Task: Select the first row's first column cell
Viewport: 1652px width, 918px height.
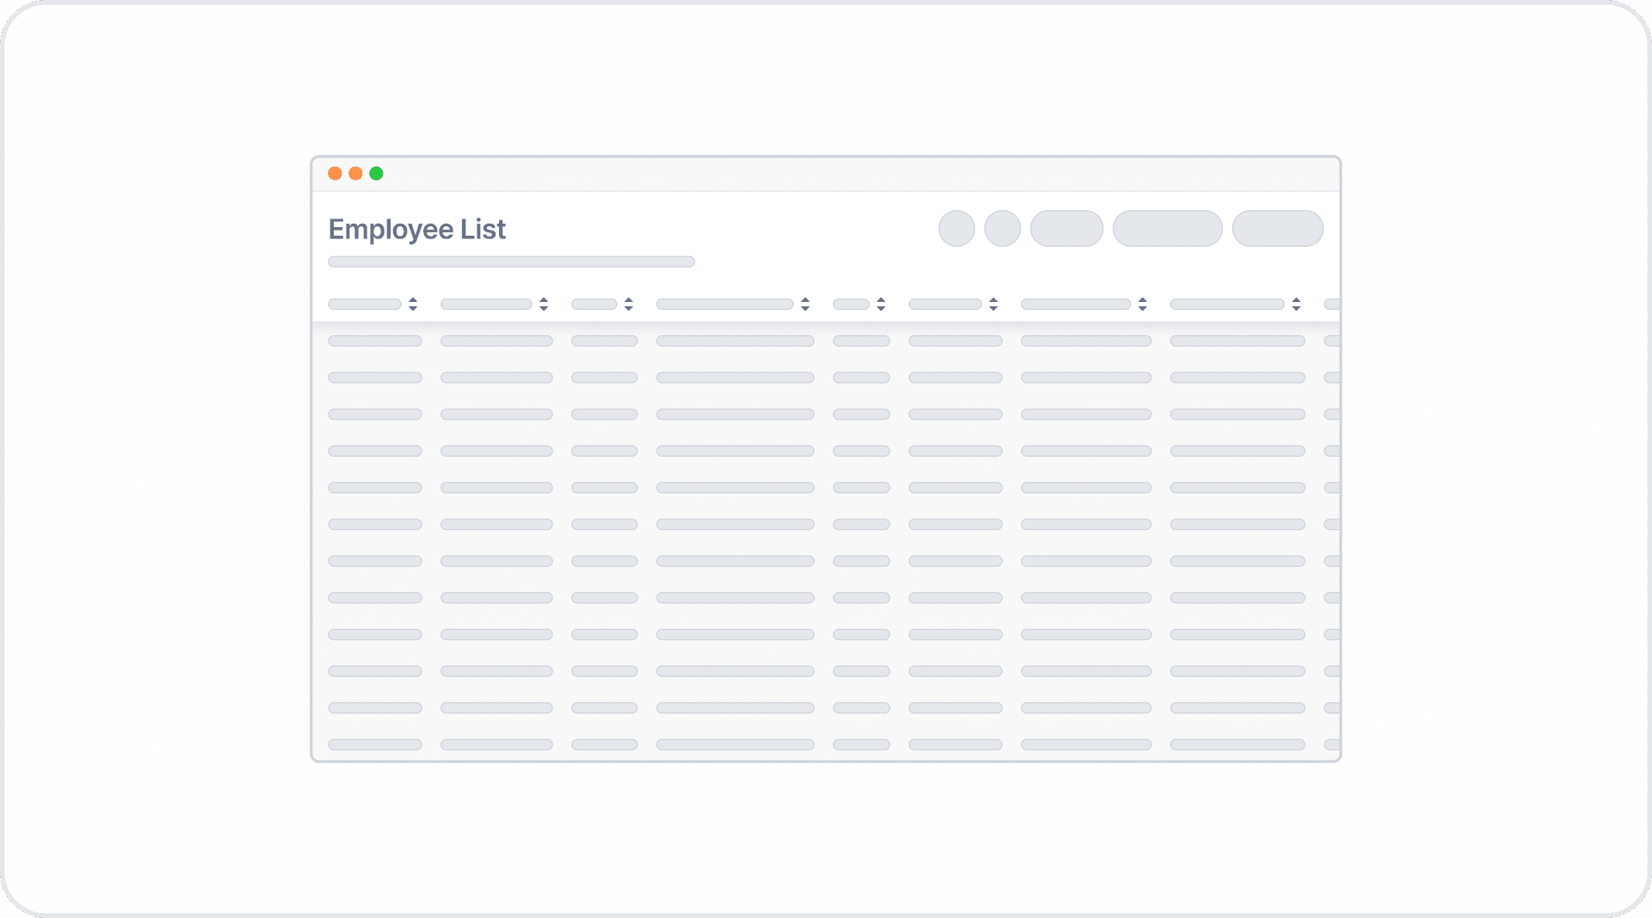Action: click(x=375, y=341)
